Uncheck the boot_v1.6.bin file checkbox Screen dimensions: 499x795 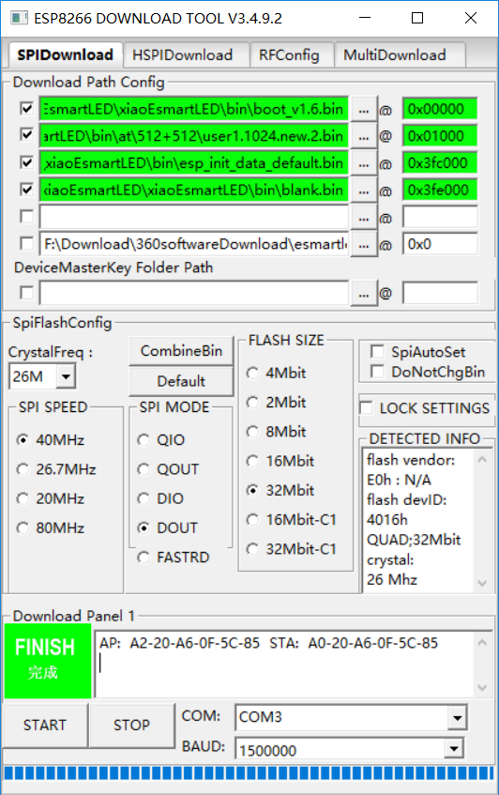26,109
